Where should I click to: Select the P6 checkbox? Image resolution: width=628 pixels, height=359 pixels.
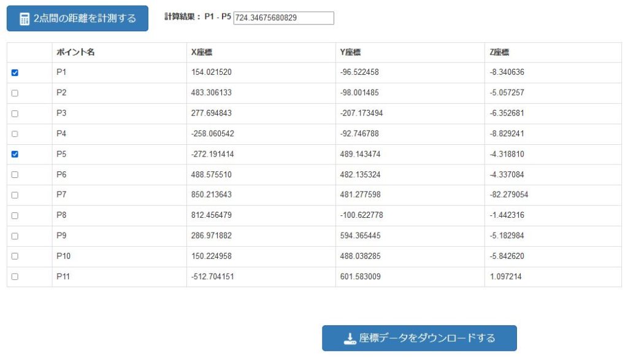[15, 175]
